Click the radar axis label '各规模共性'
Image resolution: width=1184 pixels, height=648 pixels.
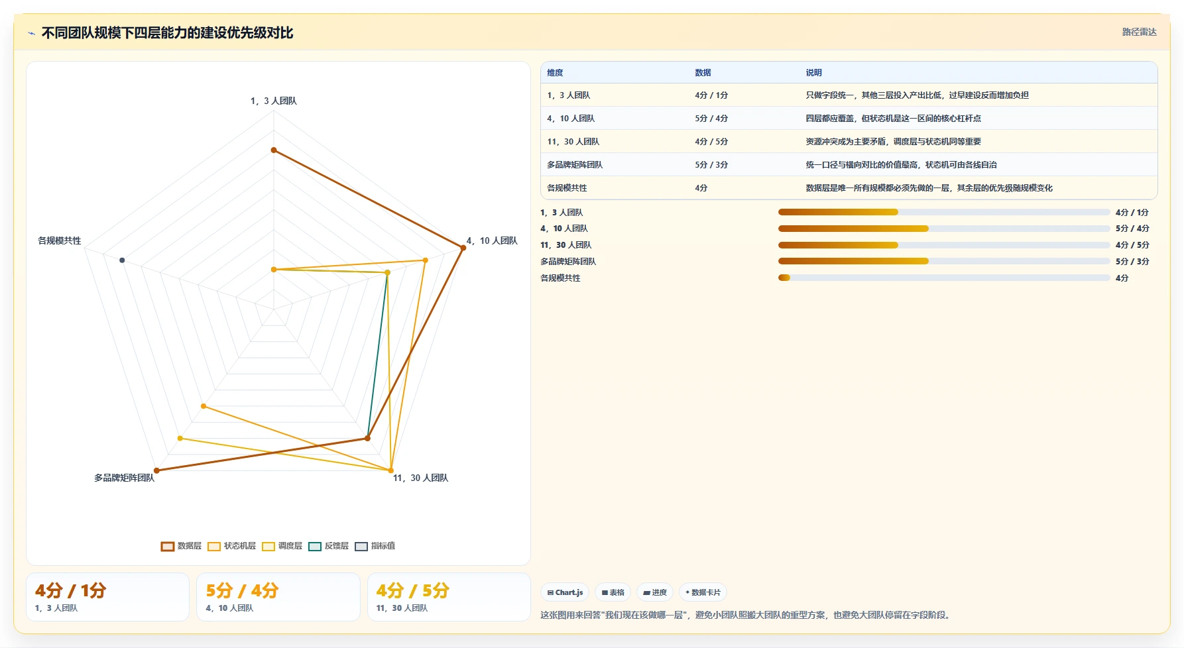coord(60,241)
